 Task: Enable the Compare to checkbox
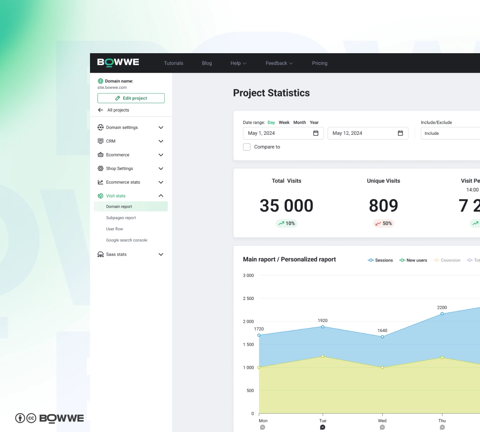point(247,147)
